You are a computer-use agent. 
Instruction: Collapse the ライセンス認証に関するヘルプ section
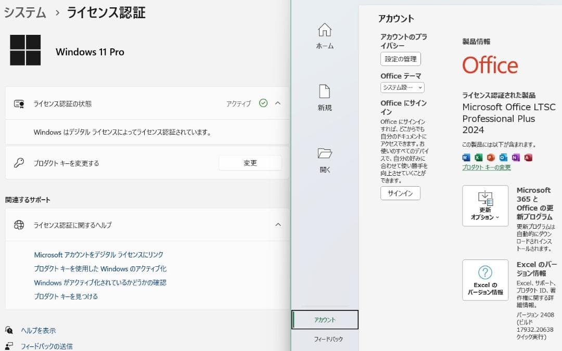278,225
